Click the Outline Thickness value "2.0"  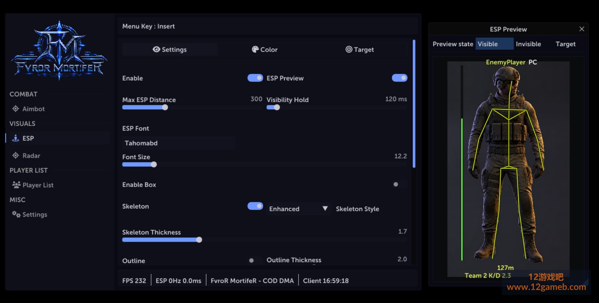pyautogui.click(x=402, y=259)
